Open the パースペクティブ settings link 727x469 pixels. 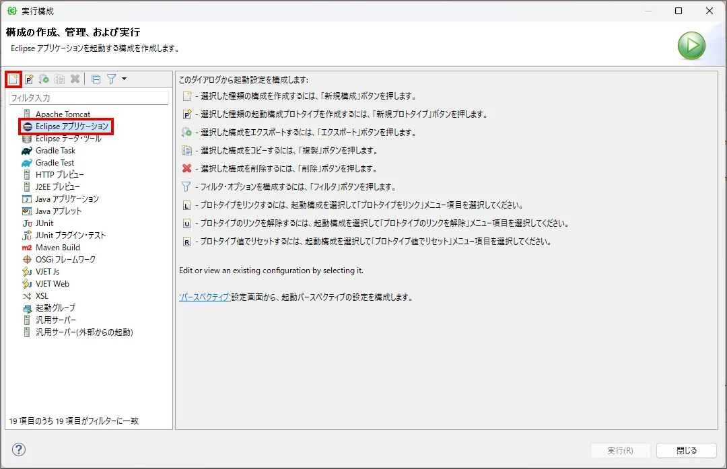coord(205,297)
